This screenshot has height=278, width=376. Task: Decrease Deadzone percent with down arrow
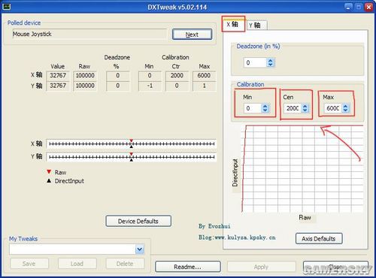[270, 65]
